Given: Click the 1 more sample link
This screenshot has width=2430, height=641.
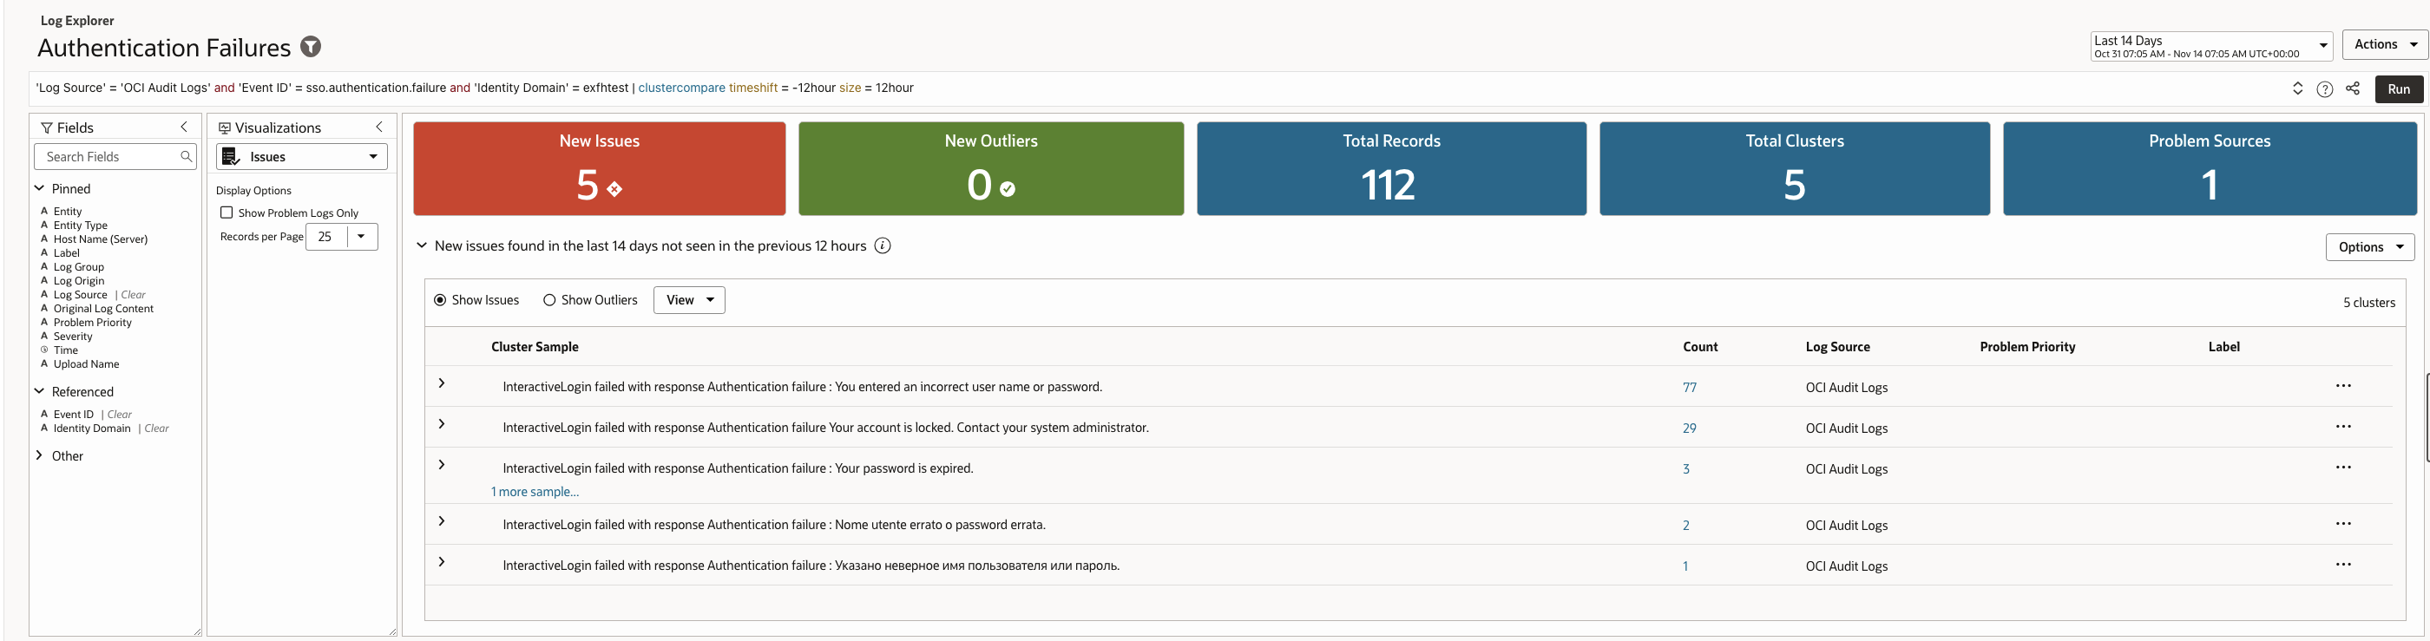Looking at the screenshot, I should pyautogui.click(x=535, y=492).
